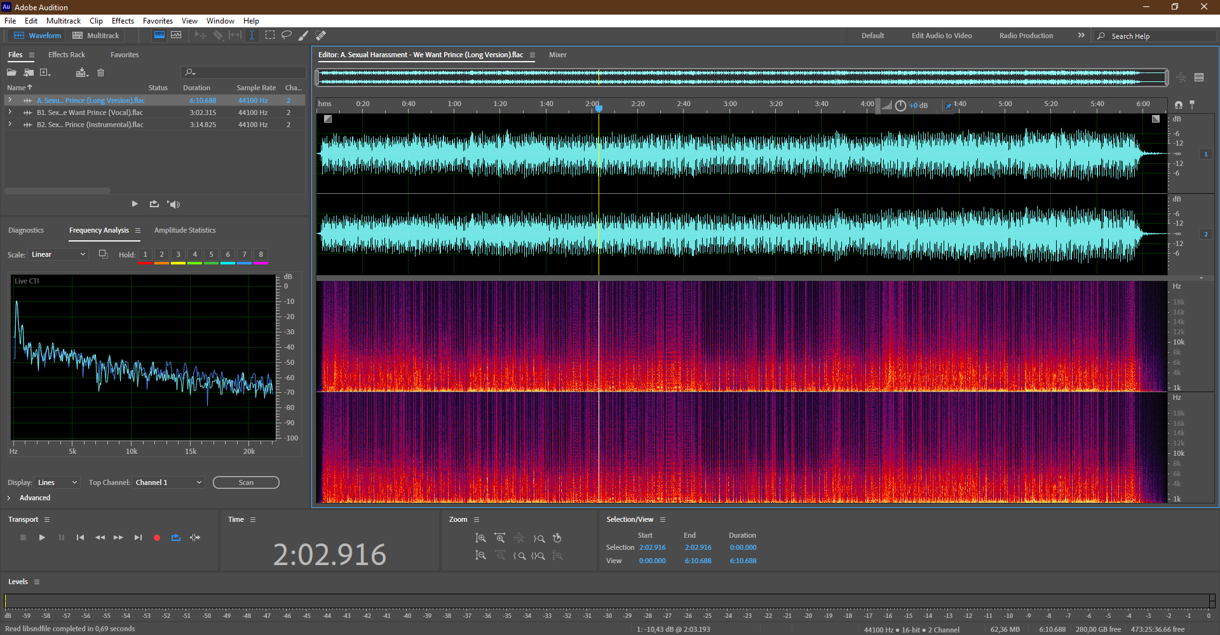Expand the A. Sexu... Prince (Long Version).flac row
The image size is (1220, 635).
coord(10,100)
